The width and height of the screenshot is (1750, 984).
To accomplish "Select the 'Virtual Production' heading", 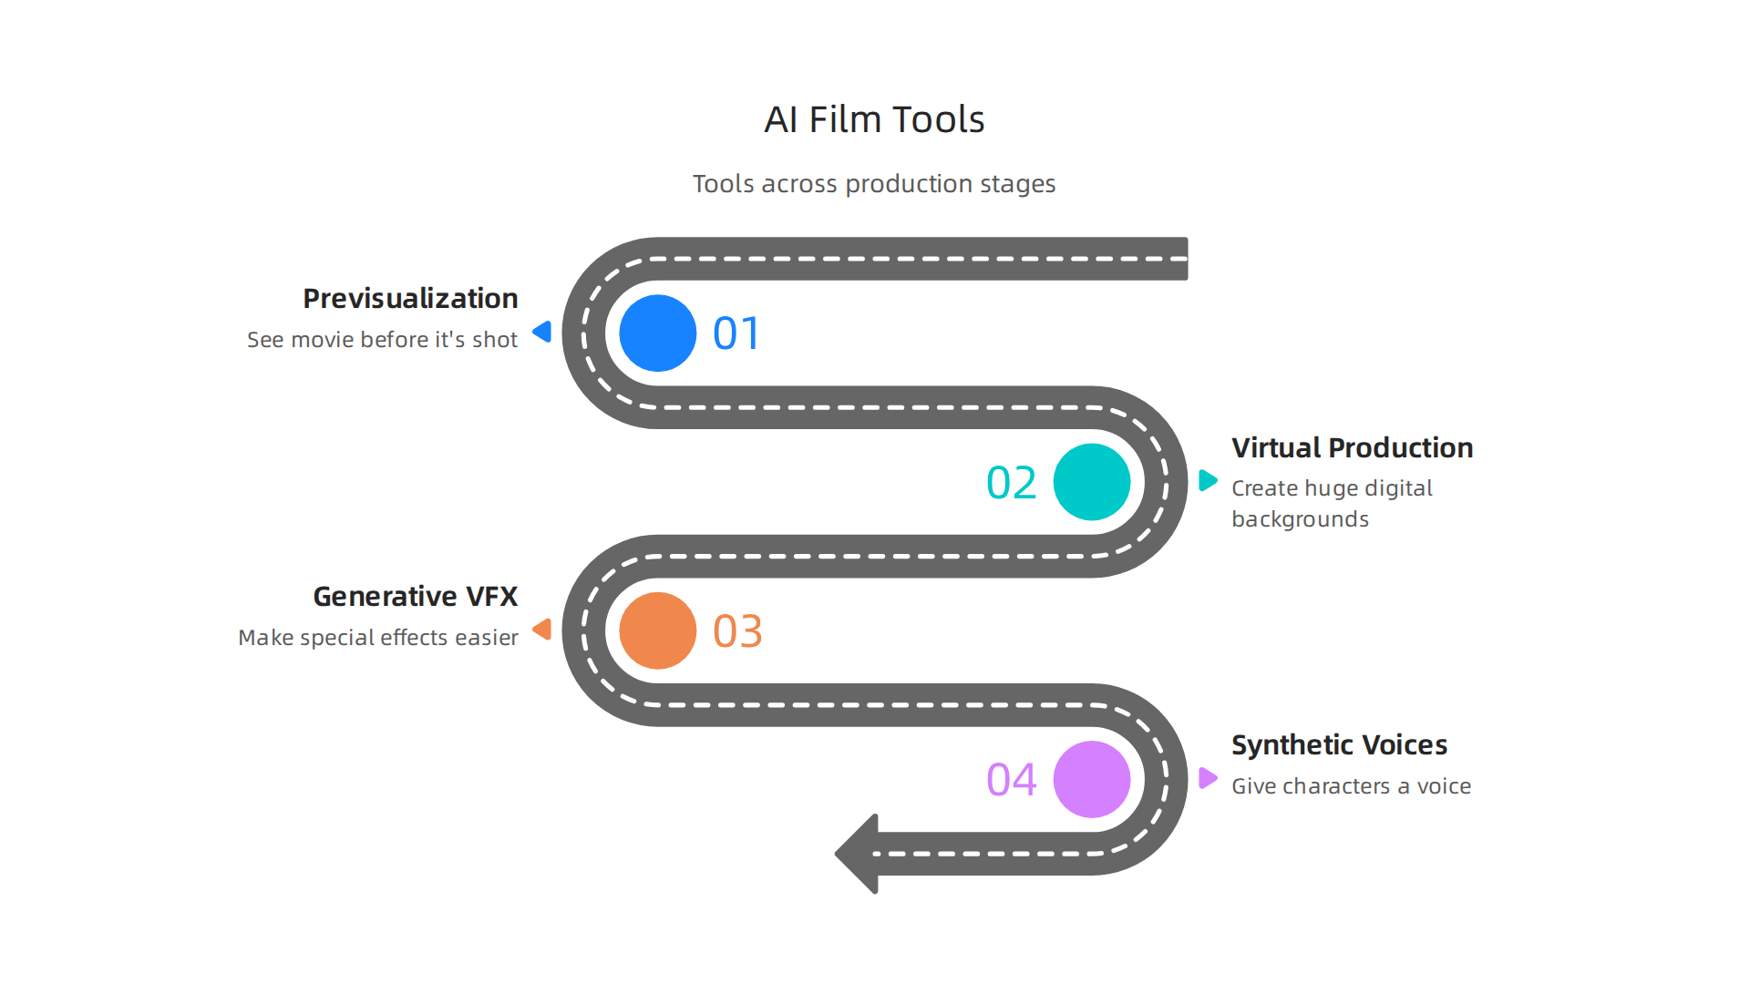I will pos(1353,447).
